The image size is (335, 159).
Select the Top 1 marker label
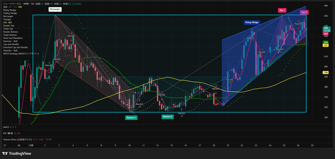(x=282, y=10)
